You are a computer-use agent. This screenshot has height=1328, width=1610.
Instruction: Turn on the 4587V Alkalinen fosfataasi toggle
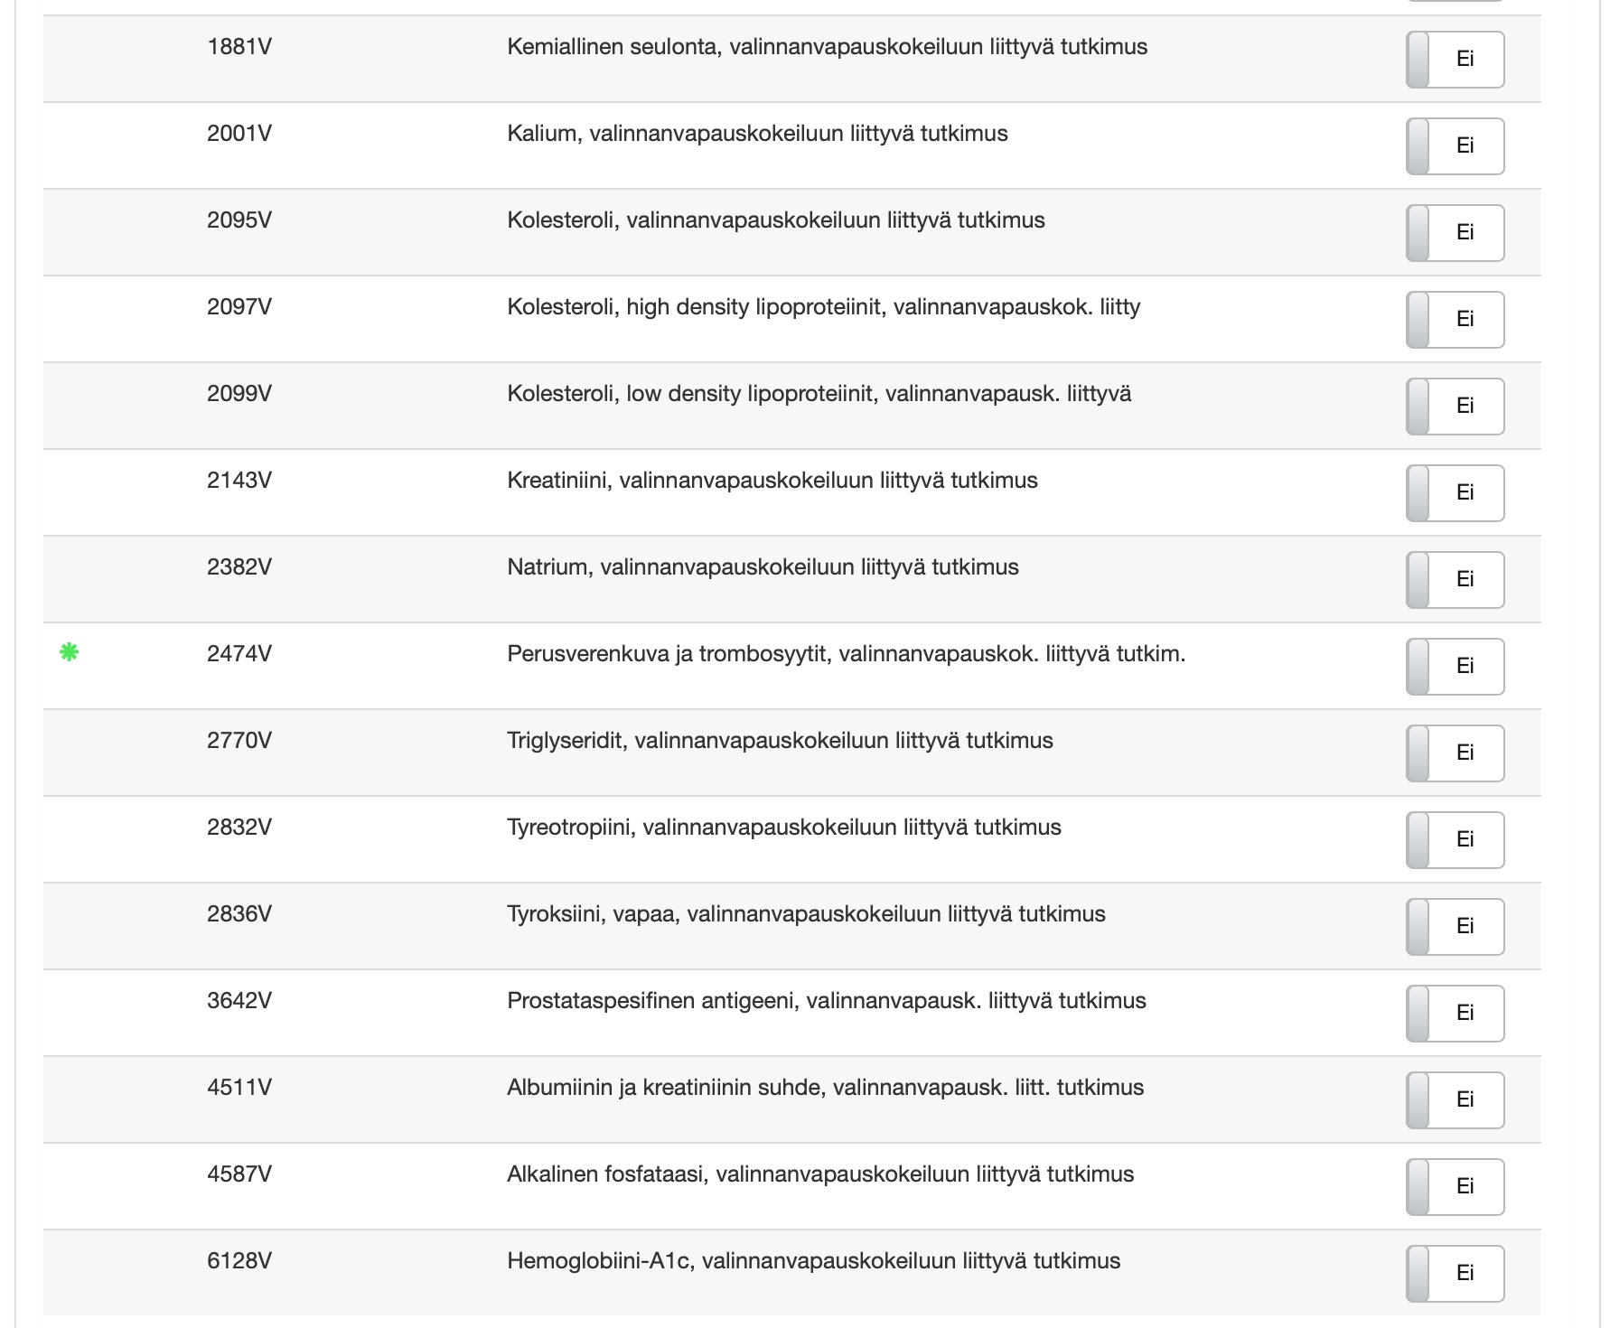click(1455, 1187)
